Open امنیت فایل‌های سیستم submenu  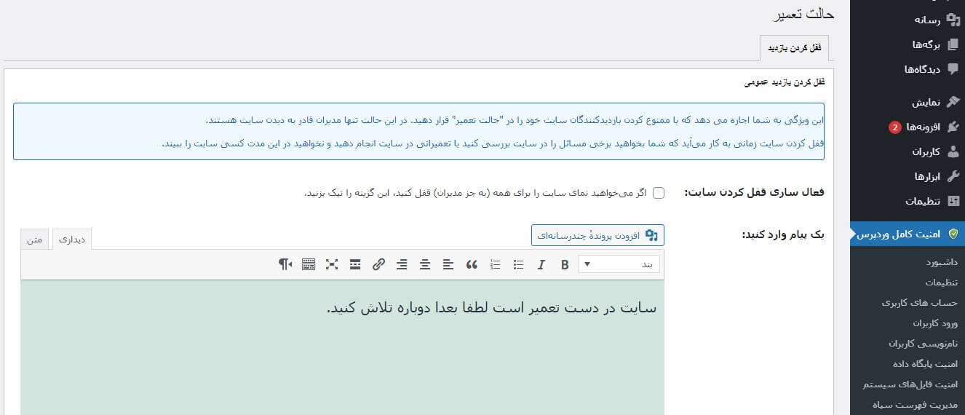coord(910,384)
